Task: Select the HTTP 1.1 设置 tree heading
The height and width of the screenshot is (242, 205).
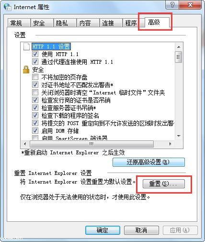Action: click(x=51, y=46)
